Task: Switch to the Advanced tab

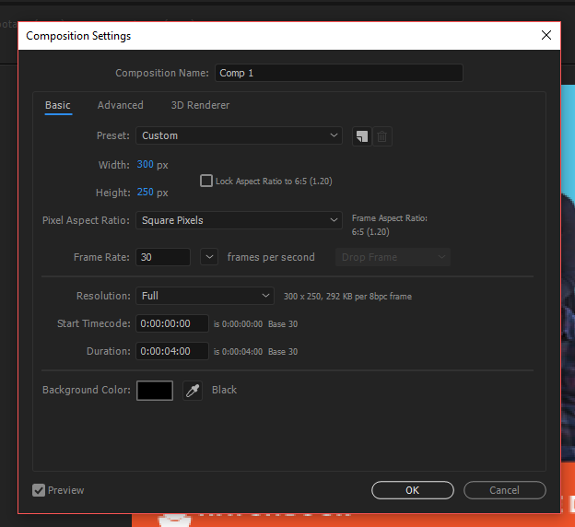Action: point(121,105)
